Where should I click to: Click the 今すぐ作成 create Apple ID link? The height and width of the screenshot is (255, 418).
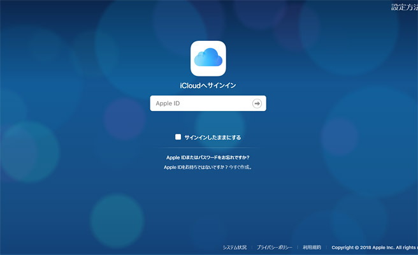(x=240, y=167)
